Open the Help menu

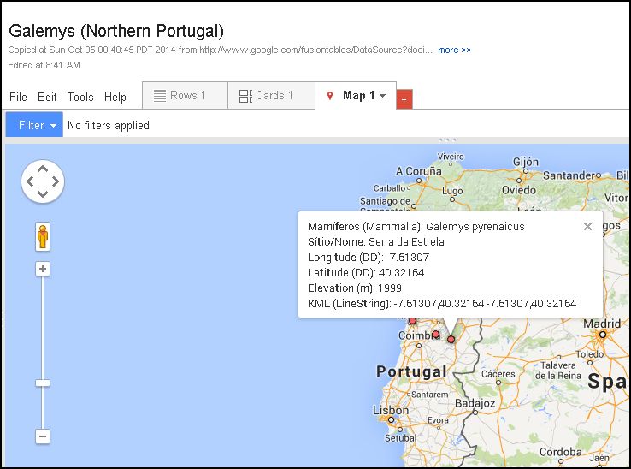(115, 97)
